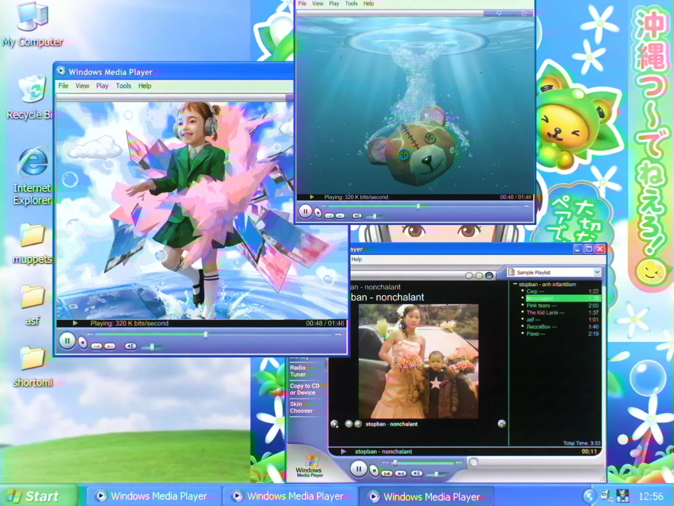Adjust the volume slider in the girl video player

(x=152, y=347)
